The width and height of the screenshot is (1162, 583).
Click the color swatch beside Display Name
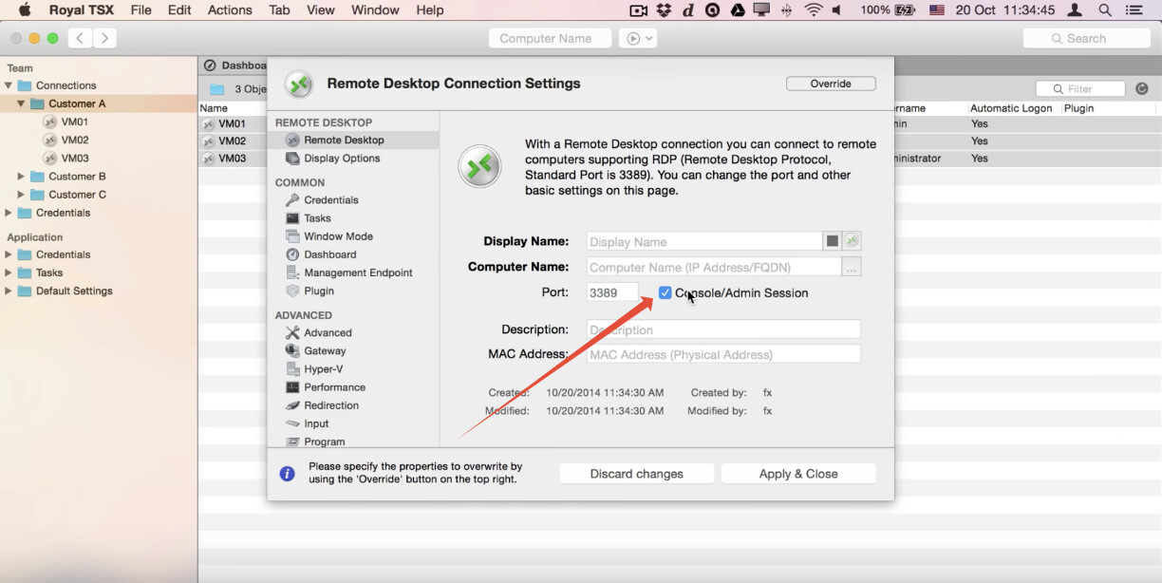tap(833, 241)
